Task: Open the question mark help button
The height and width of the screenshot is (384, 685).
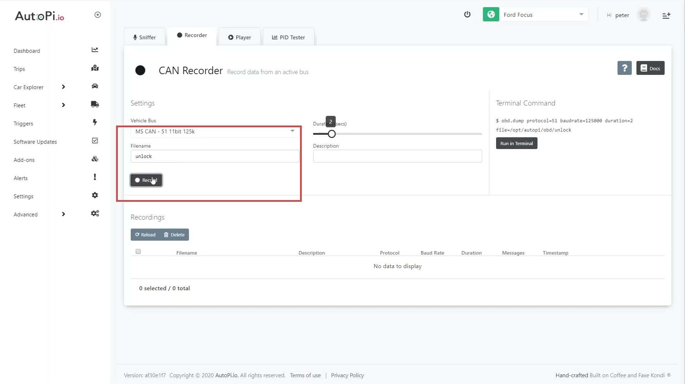Action: [x=624, y=68]
